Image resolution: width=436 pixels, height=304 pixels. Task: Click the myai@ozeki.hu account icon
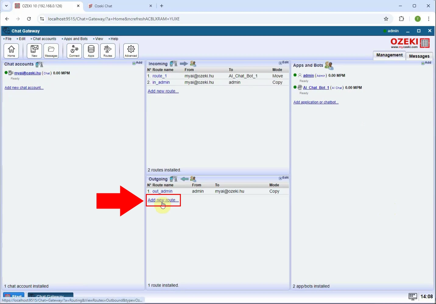tap(11, 73)
